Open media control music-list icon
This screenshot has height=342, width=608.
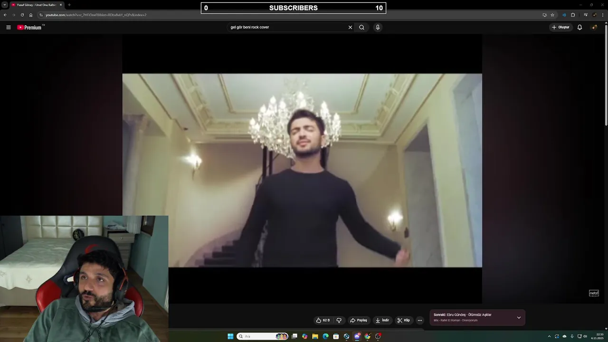[586, 15]
